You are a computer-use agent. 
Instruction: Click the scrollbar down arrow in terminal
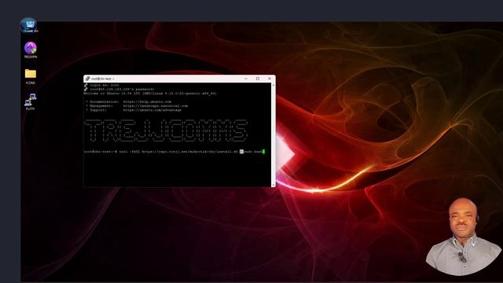(x=274, y=185)
